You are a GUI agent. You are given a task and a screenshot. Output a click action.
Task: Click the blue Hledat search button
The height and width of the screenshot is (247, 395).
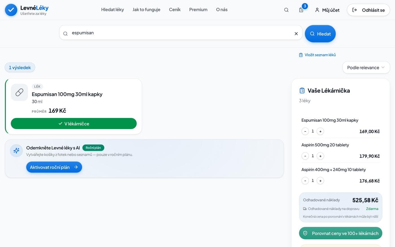pyautogui.click(x=320, y=34)
